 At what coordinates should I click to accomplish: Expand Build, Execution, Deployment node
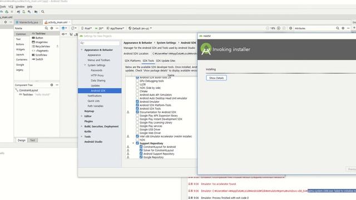(82, 126)
